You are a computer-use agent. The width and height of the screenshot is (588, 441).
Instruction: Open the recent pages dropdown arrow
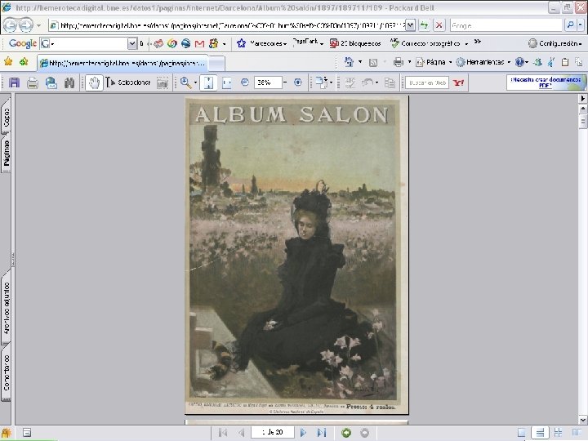pyautogui.click(x=38, y=25)
